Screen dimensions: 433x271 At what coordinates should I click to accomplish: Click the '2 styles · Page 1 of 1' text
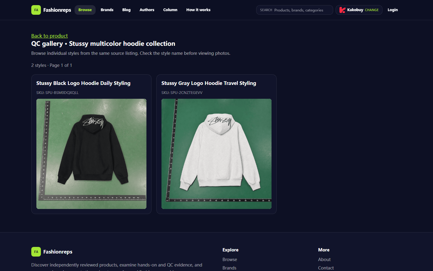(52, 65)
